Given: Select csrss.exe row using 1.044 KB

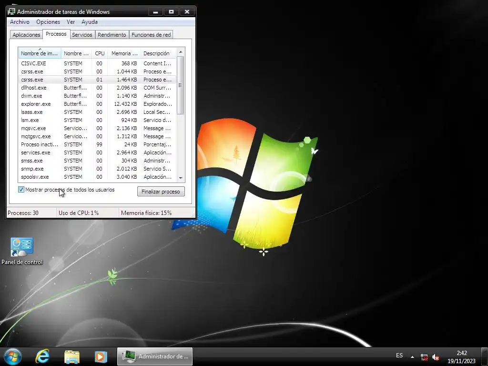Looking at the screenshot, I should coord(97,71).
